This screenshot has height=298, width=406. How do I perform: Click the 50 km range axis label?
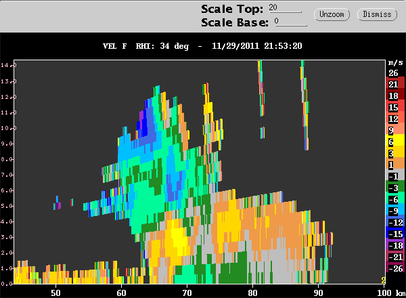tap(55, 293)
